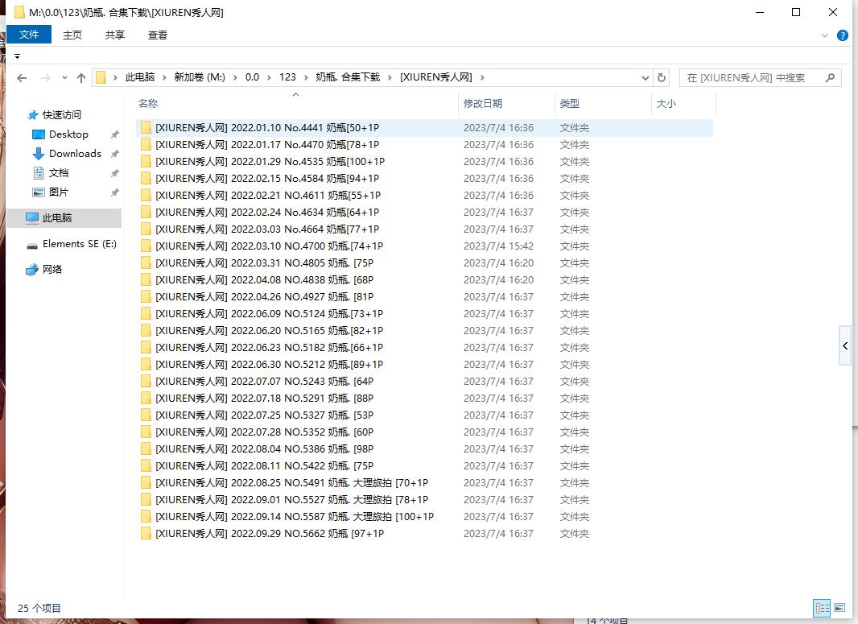Click the 2023/7/4 15:42 modified date cell
The width and height of the screenshot is (858, 624).
point(498,246)
